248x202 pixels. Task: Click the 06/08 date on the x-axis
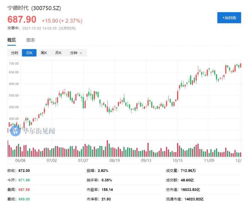click(x=21, y=160)
